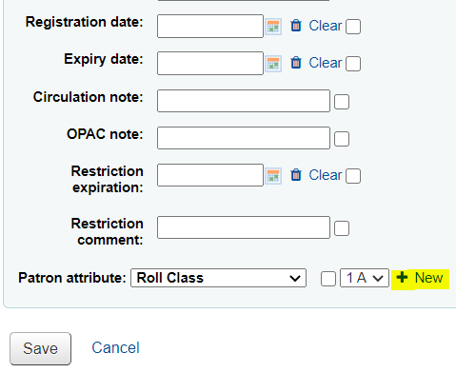The width and height of the screenshot is (456, 373).
Task: Tick the Registration date checkbox
Action: (353, 27)
